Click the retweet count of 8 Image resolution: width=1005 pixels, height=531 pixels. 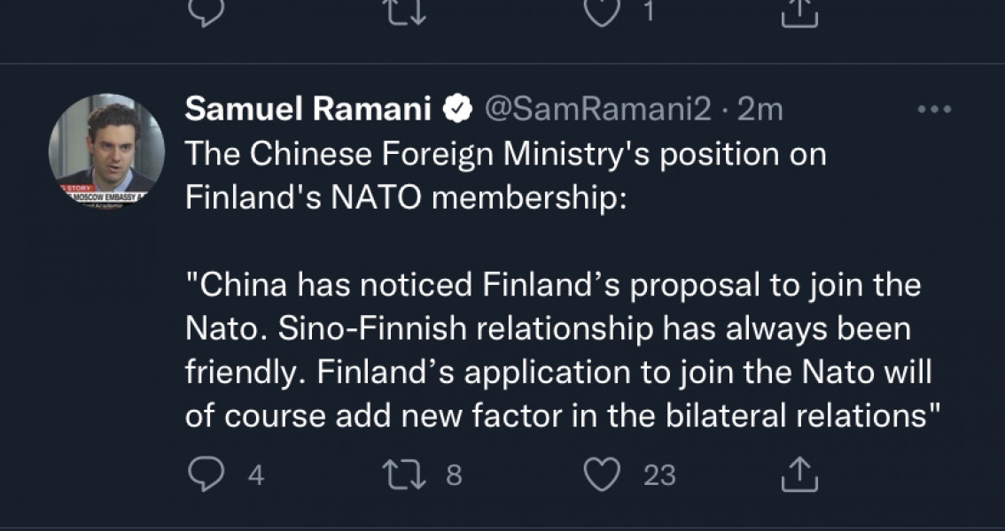453,476
